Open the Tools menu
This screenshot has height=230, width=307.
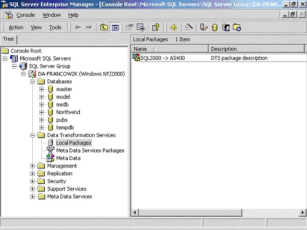(55, 28)
